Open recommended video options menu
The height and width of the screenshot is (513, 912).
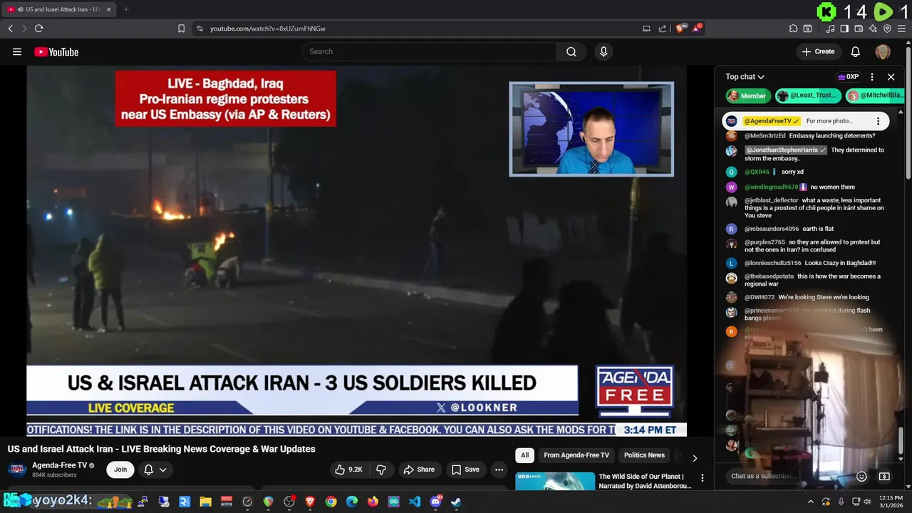pyautogui.click(x=702, y=478)
